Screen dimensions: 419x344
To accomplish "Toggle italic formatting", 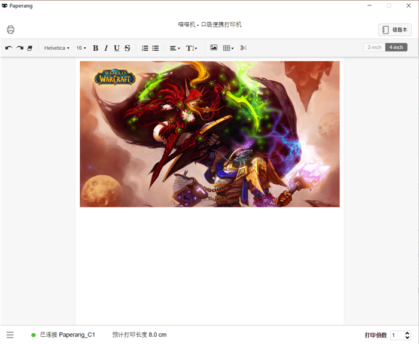I will click(x=106, y=48).
